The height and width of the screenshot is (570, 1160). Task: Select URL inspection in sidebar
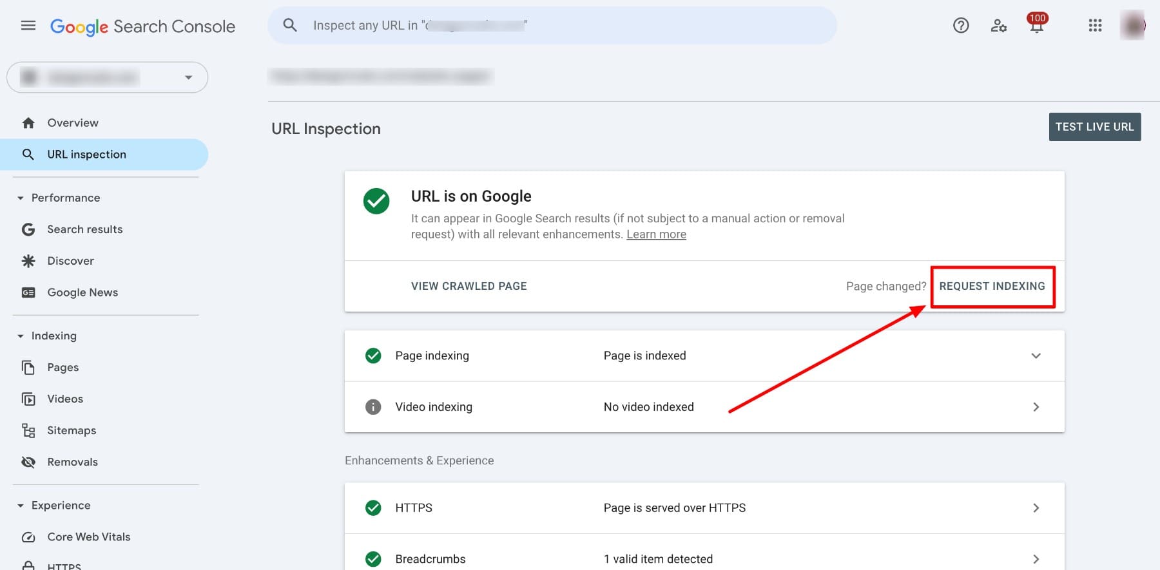point(87,155)
